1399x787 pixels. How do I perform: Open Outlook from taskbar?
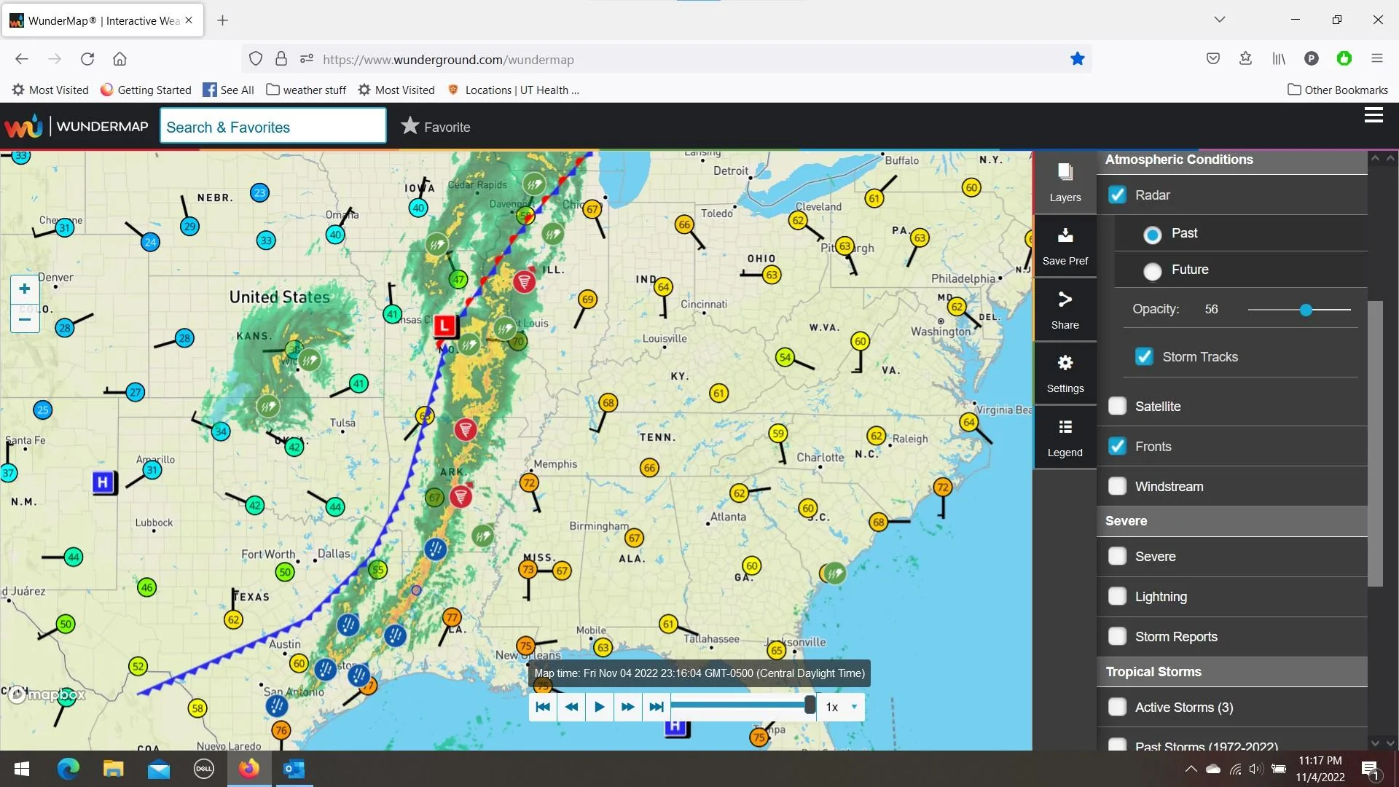(x=294, y=769)
